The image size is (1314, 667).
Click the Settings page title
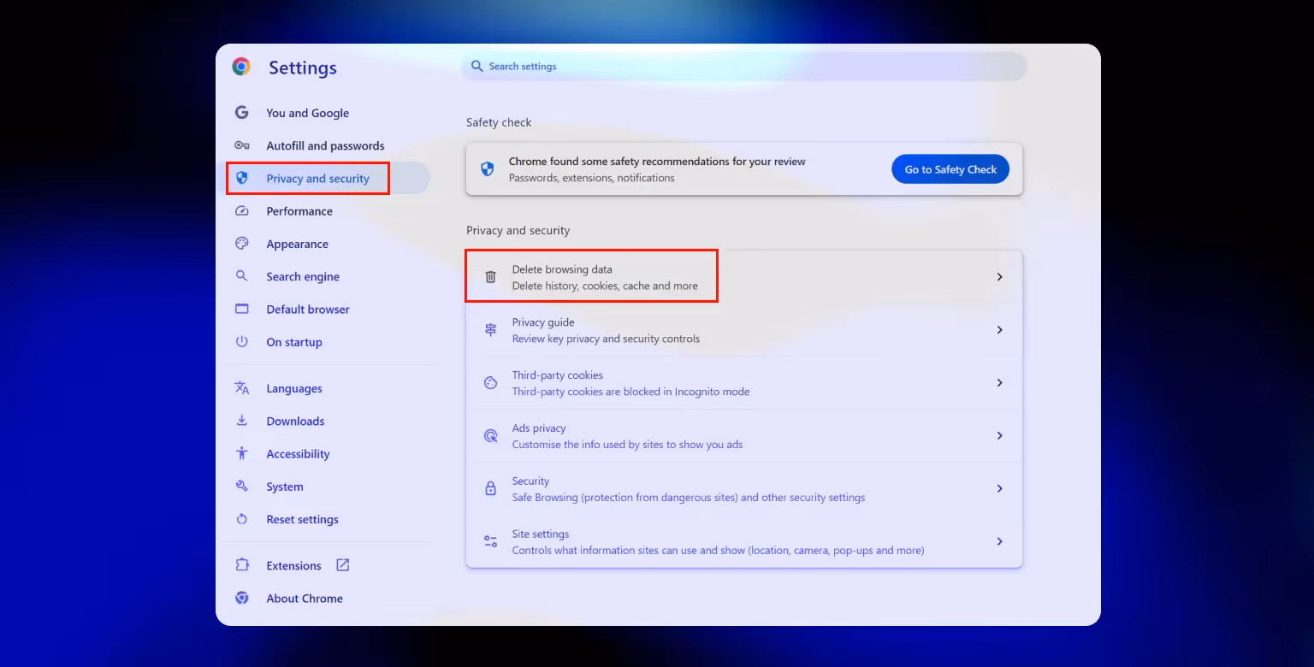(x=303, y=68)
